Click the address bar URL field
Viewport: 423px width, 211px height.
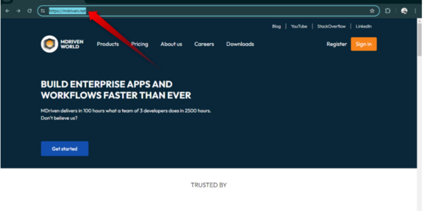208,11
